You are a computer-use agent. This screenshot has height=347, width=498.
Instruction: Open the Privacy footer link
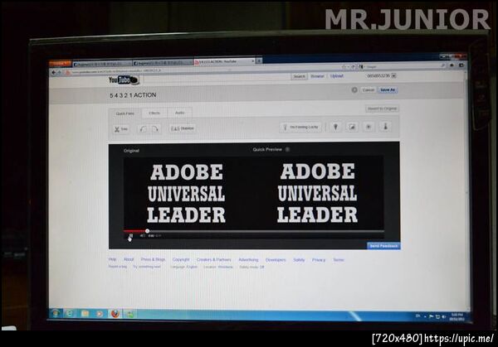tap(319, 260)
